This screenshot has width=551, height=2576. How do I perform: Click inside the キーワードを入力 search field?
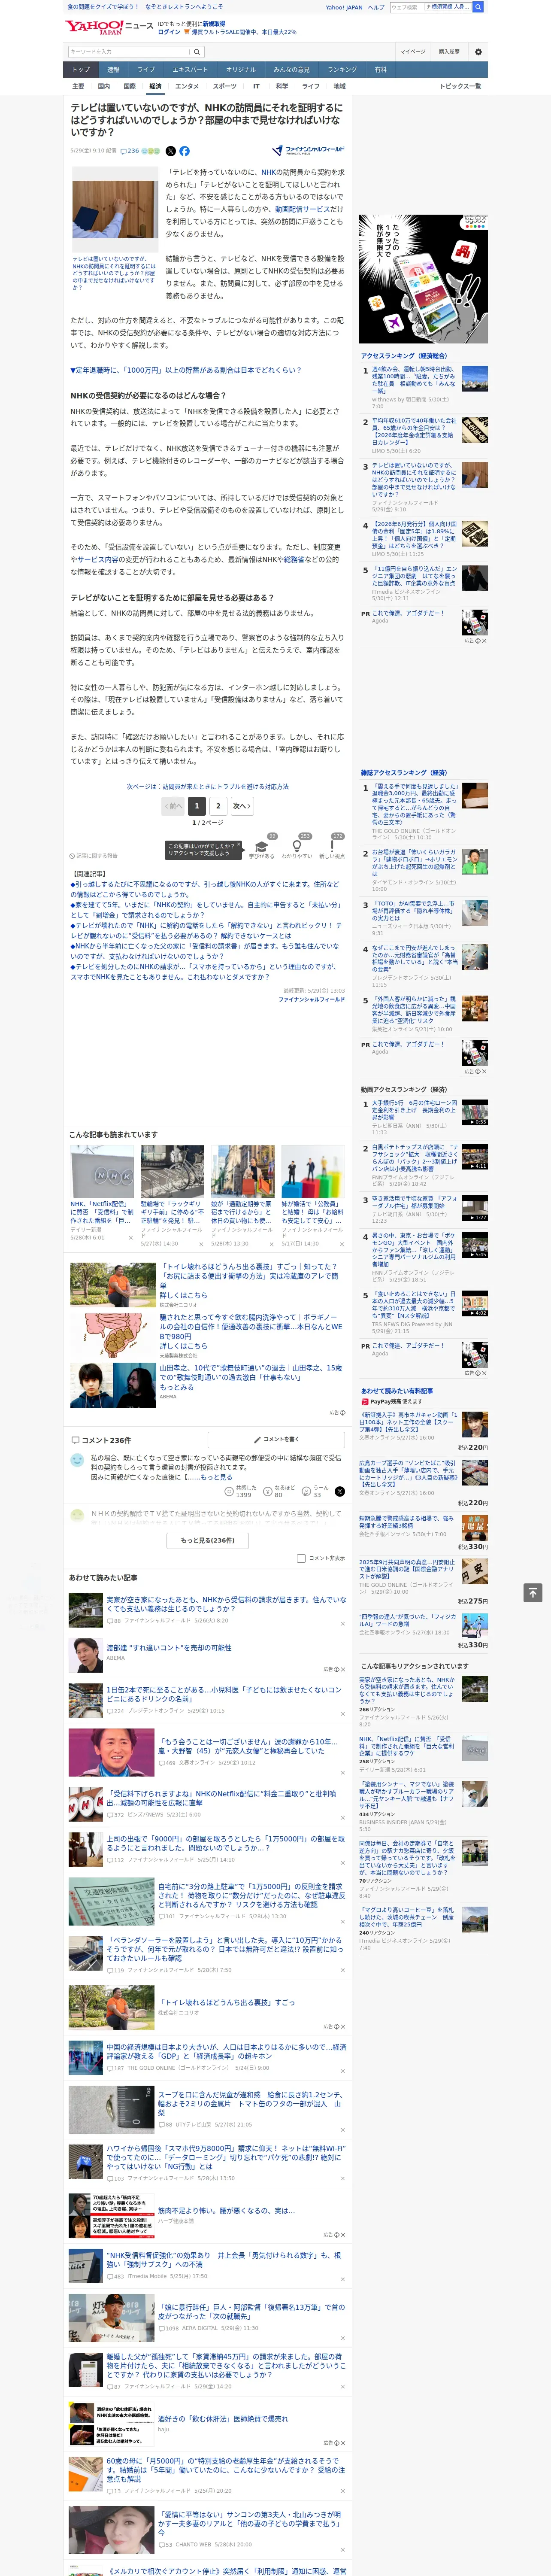pos(129,52)
